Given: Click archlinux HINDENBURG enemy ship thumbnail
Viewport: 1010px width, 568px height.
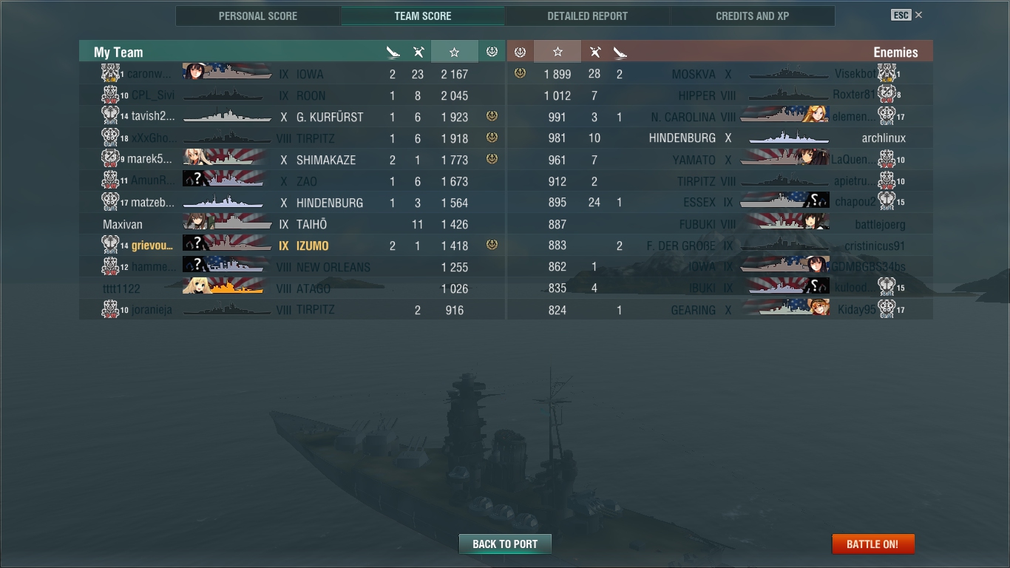Looking at the screenshot, I should pyautogui.click(x=789, y=138).
